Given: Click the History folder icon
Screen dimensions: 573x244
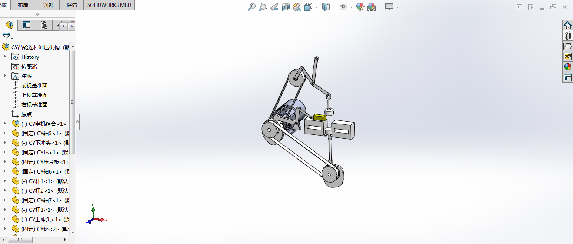Looking at the screenshot, I should click(16, 57).
